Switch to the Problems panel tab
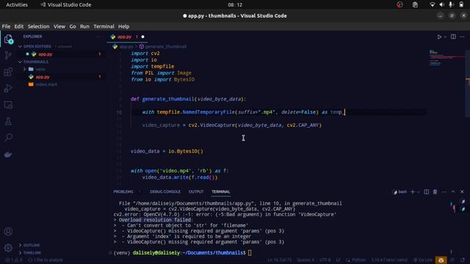Image resolution: width=470 pixels, height=264 pixels. [x=123, y=191]
